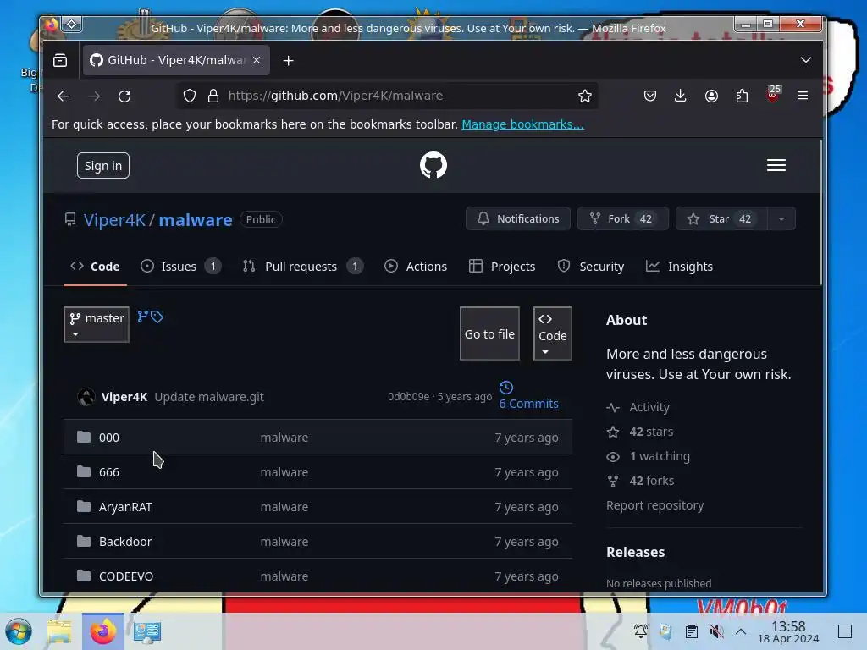The image size is (867, 650).
Task: Open the Security tab
Action: pos(591,267)
